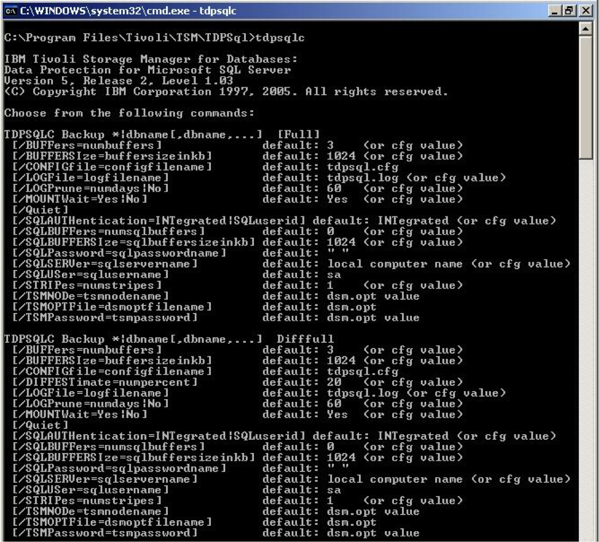The image size is (599, 542).
Task: Click '[/LOGPrune=numdays|No]' in the Full backup section
Action: pos(91,188)
